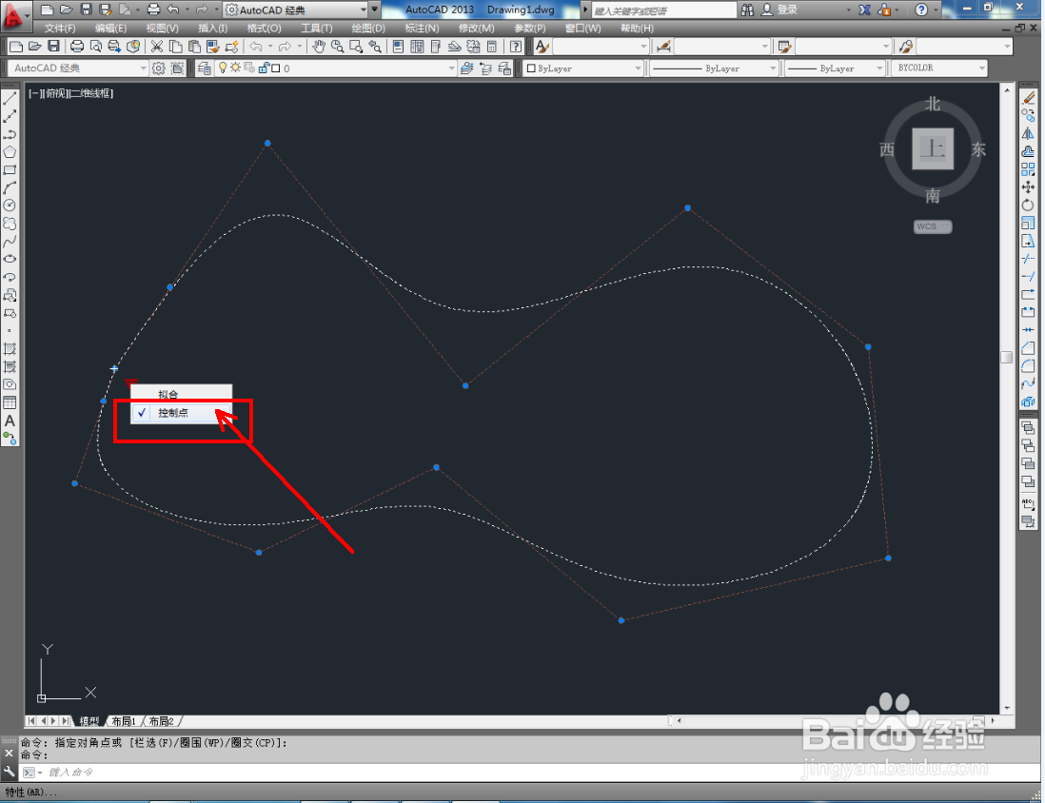Expand the text style dropdown

click(643, 47)
